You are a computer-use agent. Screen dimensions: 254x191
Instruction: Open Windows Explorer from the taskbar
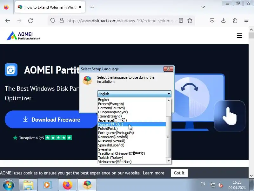pos(28,185)
